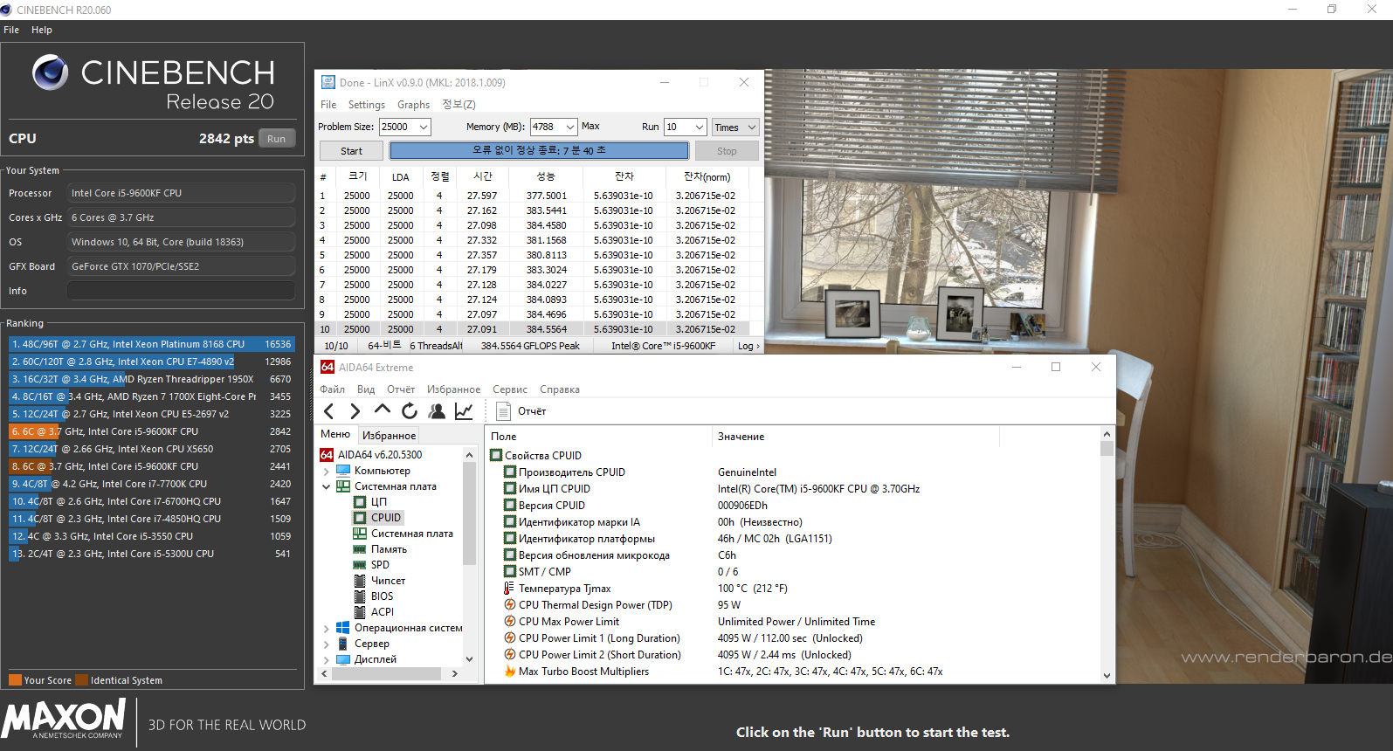Open the LinX File menu
Image resolution: width=1393 pixels, height=751 pixels.
(328, 105)
